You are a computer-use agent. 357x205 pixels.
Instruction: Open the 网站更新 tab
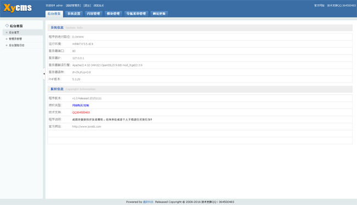pos(159,14)
